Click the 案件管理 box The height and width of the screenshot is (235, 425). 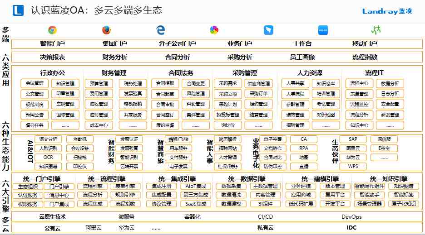[x=196, y=115]
